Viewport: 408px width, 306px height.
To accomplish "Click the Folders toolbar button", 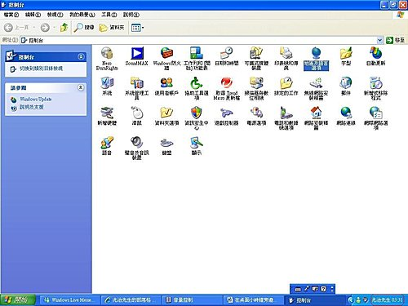I will click(x=112, y=28).
